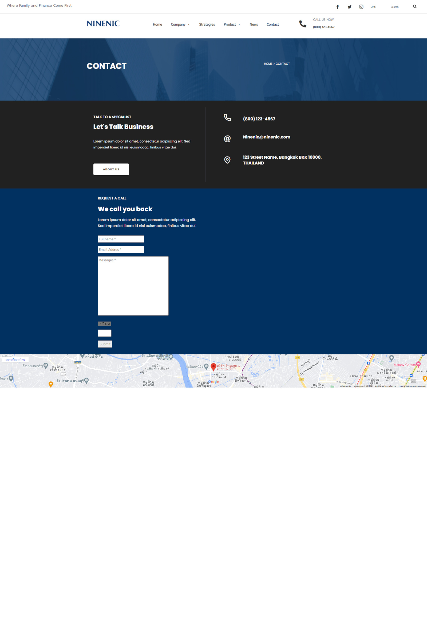This screenshot has height=641, width=427.
Task: Expand the Company dropdown arrow
Action: (x=189, y=25)
